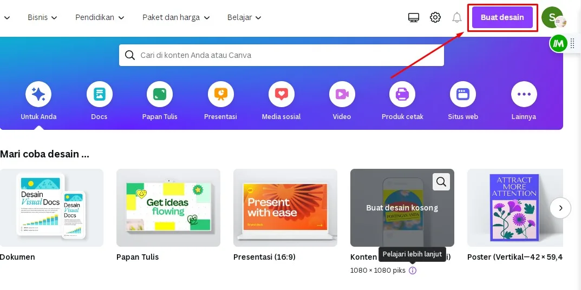The width and height of the screenshot is (581, 290).
Task: Choose the Media sosial heart icon
Action: click(281, 94)
